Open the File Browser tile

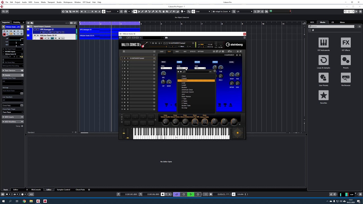pos(346,80)
